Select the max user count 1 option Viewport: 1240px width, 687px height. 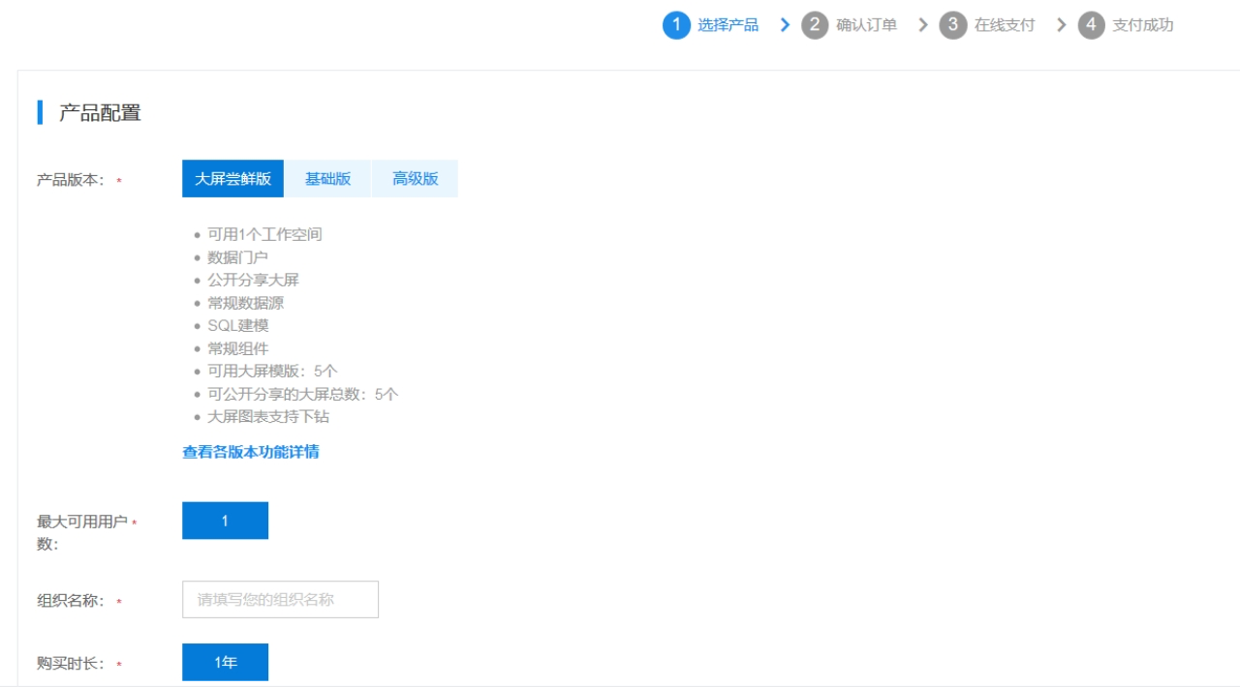point(225,521)
